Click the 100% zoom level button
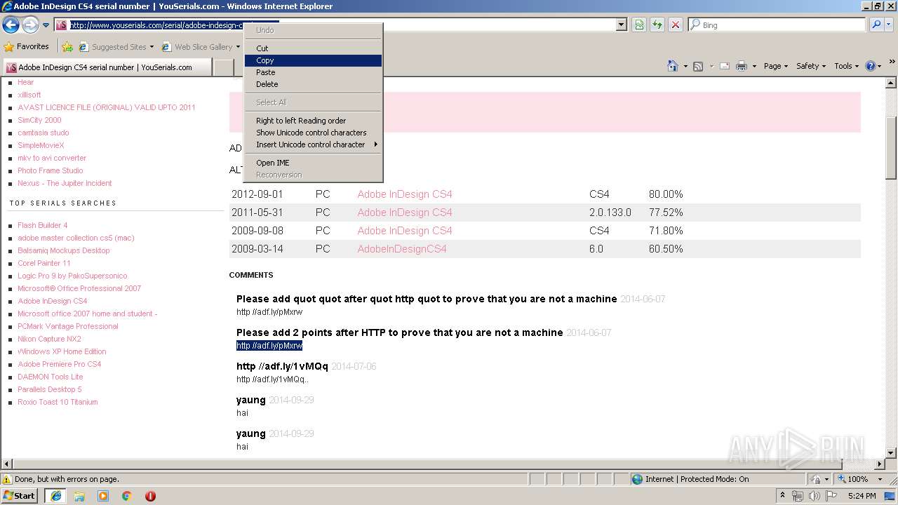Viewport: 898px width, 505px height. click(852, 479)
